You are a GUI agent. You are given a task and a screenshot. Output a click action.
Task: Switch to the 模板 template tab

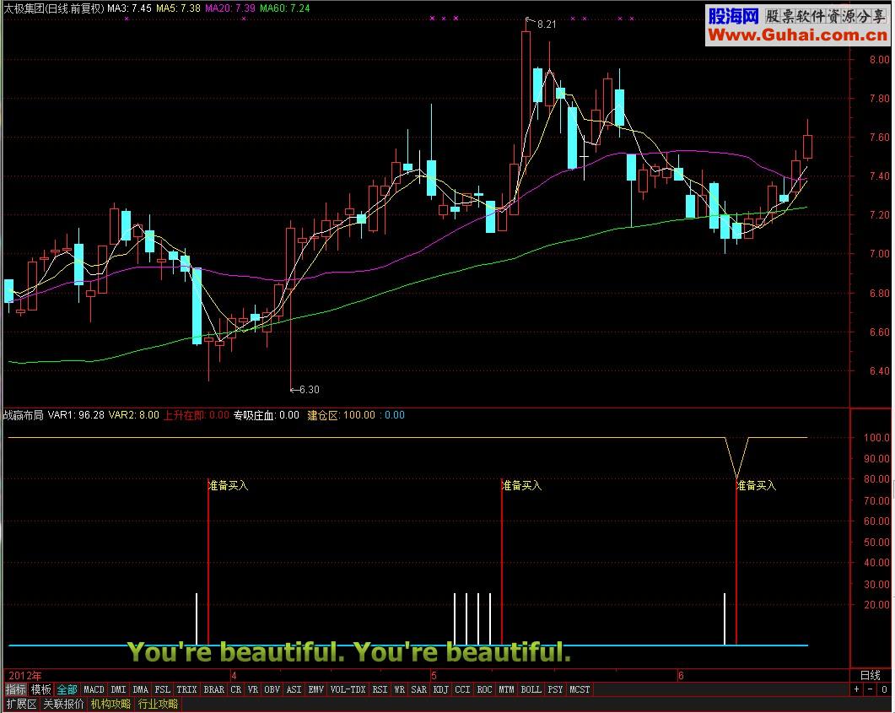pyautogui.click(x=41, y=689)
